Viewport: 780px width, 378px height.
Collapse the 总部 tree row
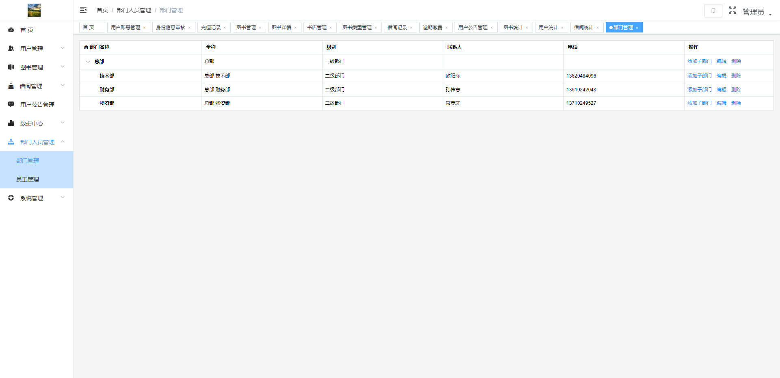pyautogui.click(x=88, y=62)
